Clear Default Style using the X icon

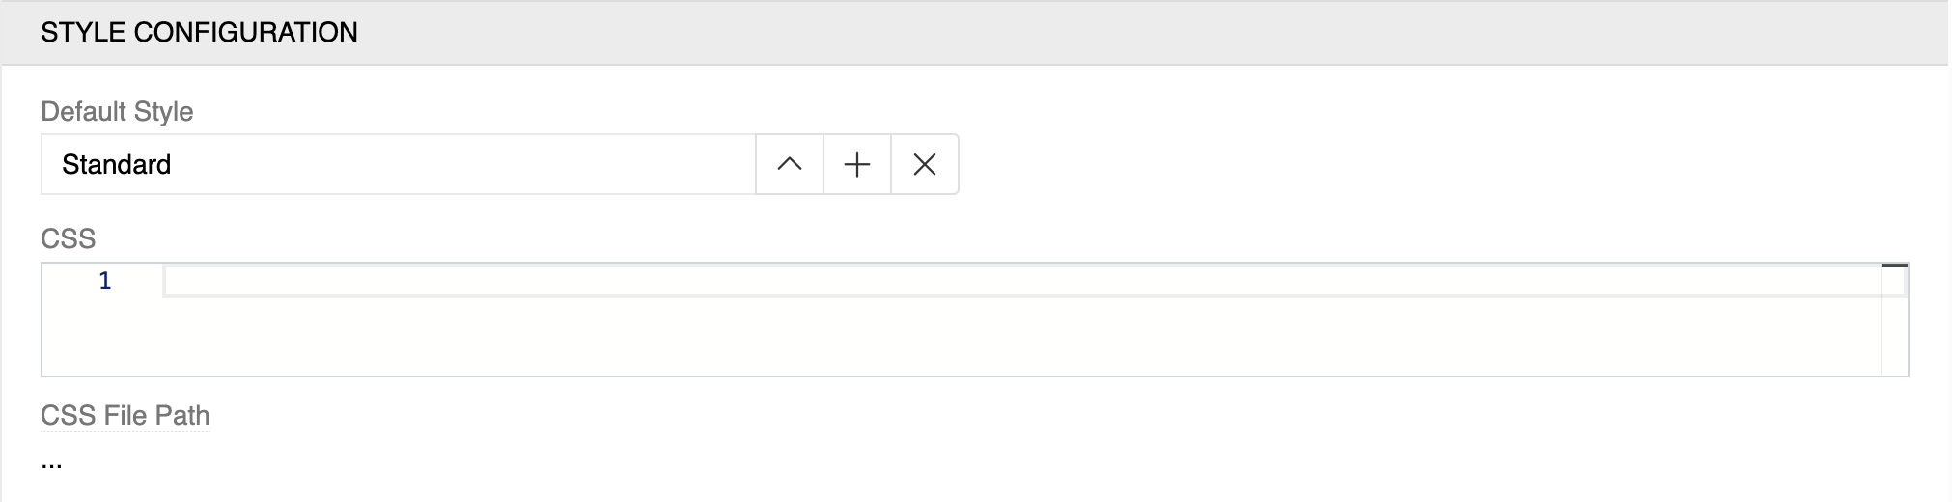click(924, 165)
